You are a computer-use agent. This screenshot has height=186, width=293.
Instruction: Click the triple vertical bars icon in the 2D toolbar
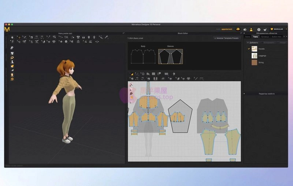(166, 74)
